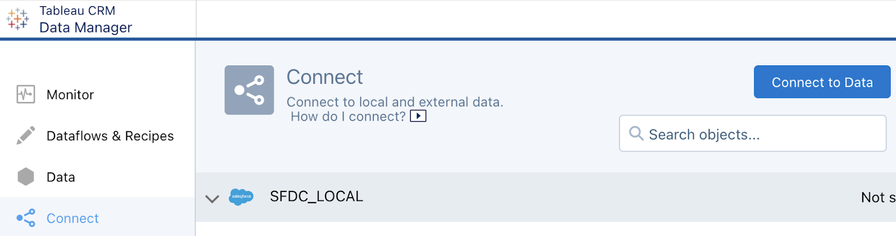Click the Tableau CRM logo icon
Viewport: 896px width, 236px height.
click(x=17, y=19)
